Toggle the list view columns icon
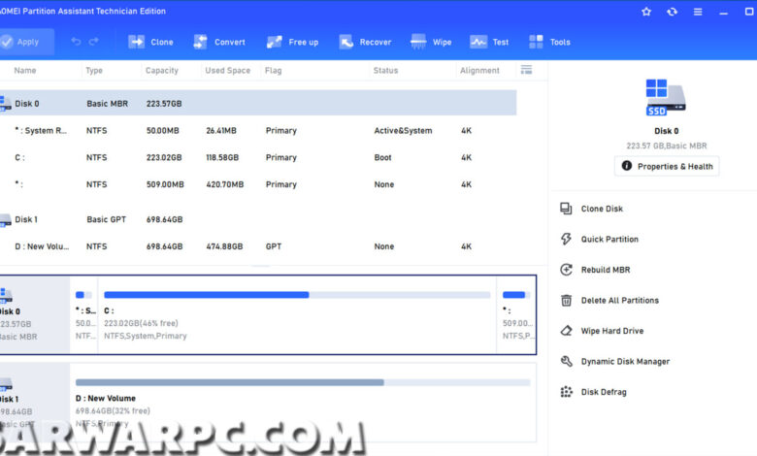Viewport: 757px width, 456px height. click(x=526, y=70)
